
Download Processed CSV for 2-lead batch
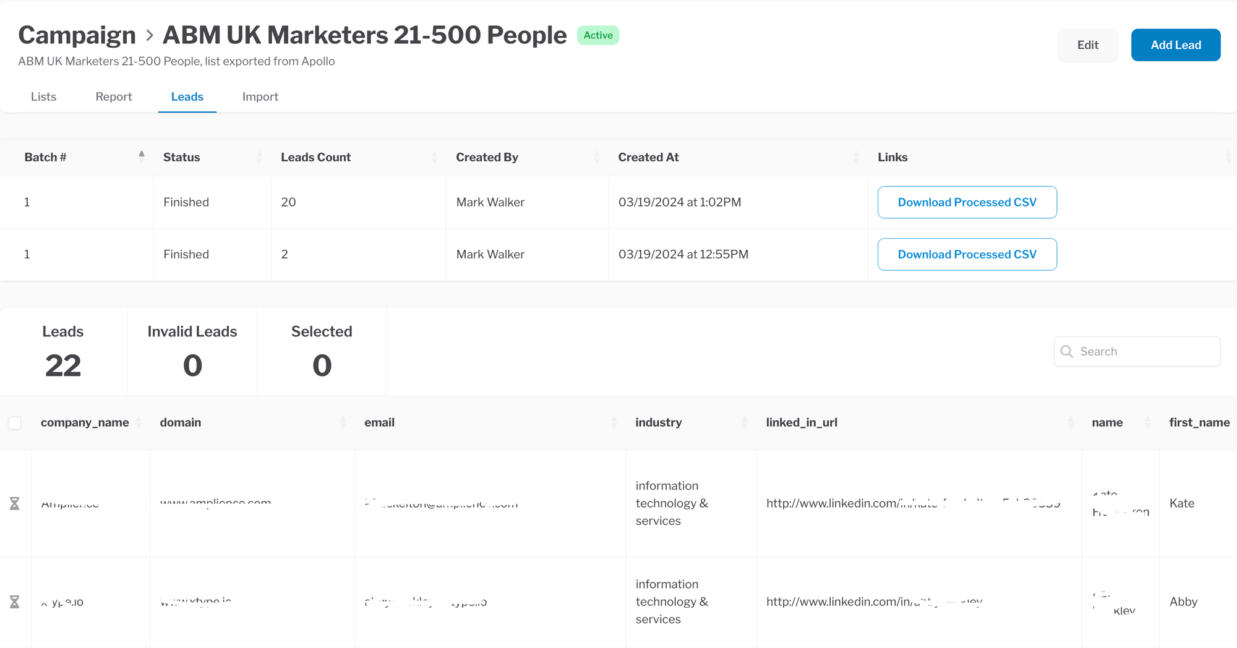click(967, 254)
